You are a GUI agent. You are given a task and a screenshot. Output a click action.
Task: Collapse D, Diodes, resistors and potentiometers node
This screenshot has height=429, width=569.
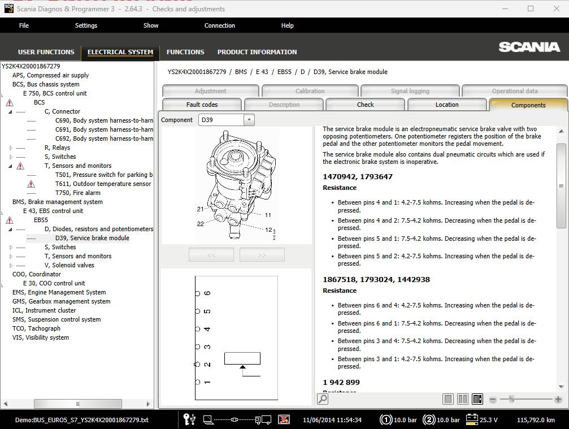(10, 229)
